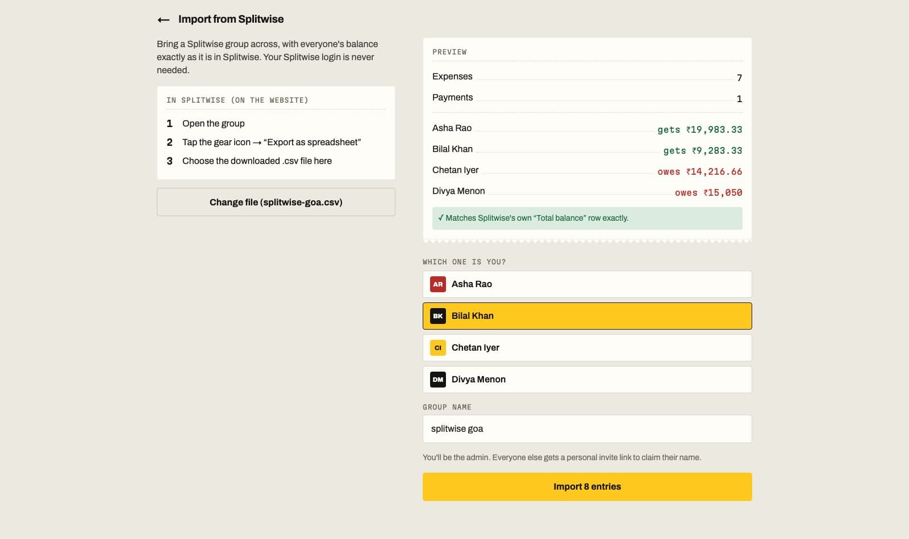Screen dimensions: 909x539
Task: Click the GROUP NAME label
Action: 447,407
